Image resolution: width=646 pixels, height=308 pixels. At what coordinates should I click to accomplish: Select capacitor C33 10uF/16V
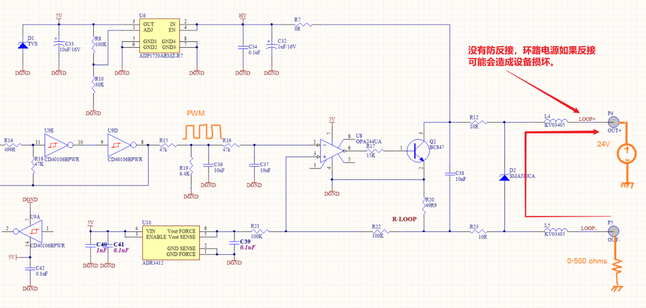point(59,43)
